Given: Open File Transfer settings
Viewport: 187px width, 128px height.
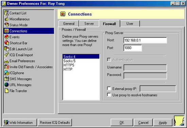Looking at the screenshot, I should 18,91.
